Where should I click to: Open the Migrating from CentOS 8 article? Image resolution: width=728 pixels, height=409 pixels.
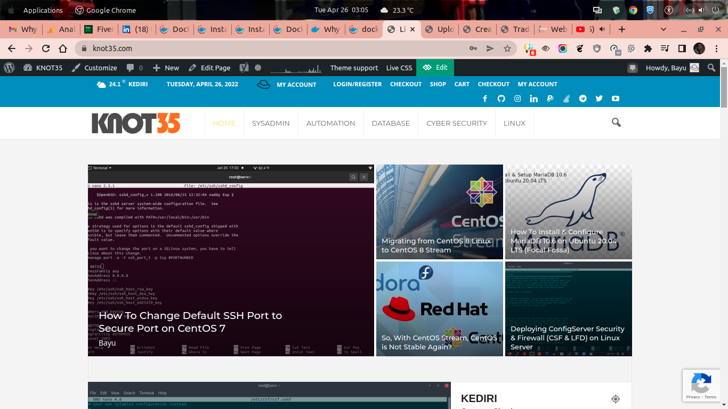[440, 212]
